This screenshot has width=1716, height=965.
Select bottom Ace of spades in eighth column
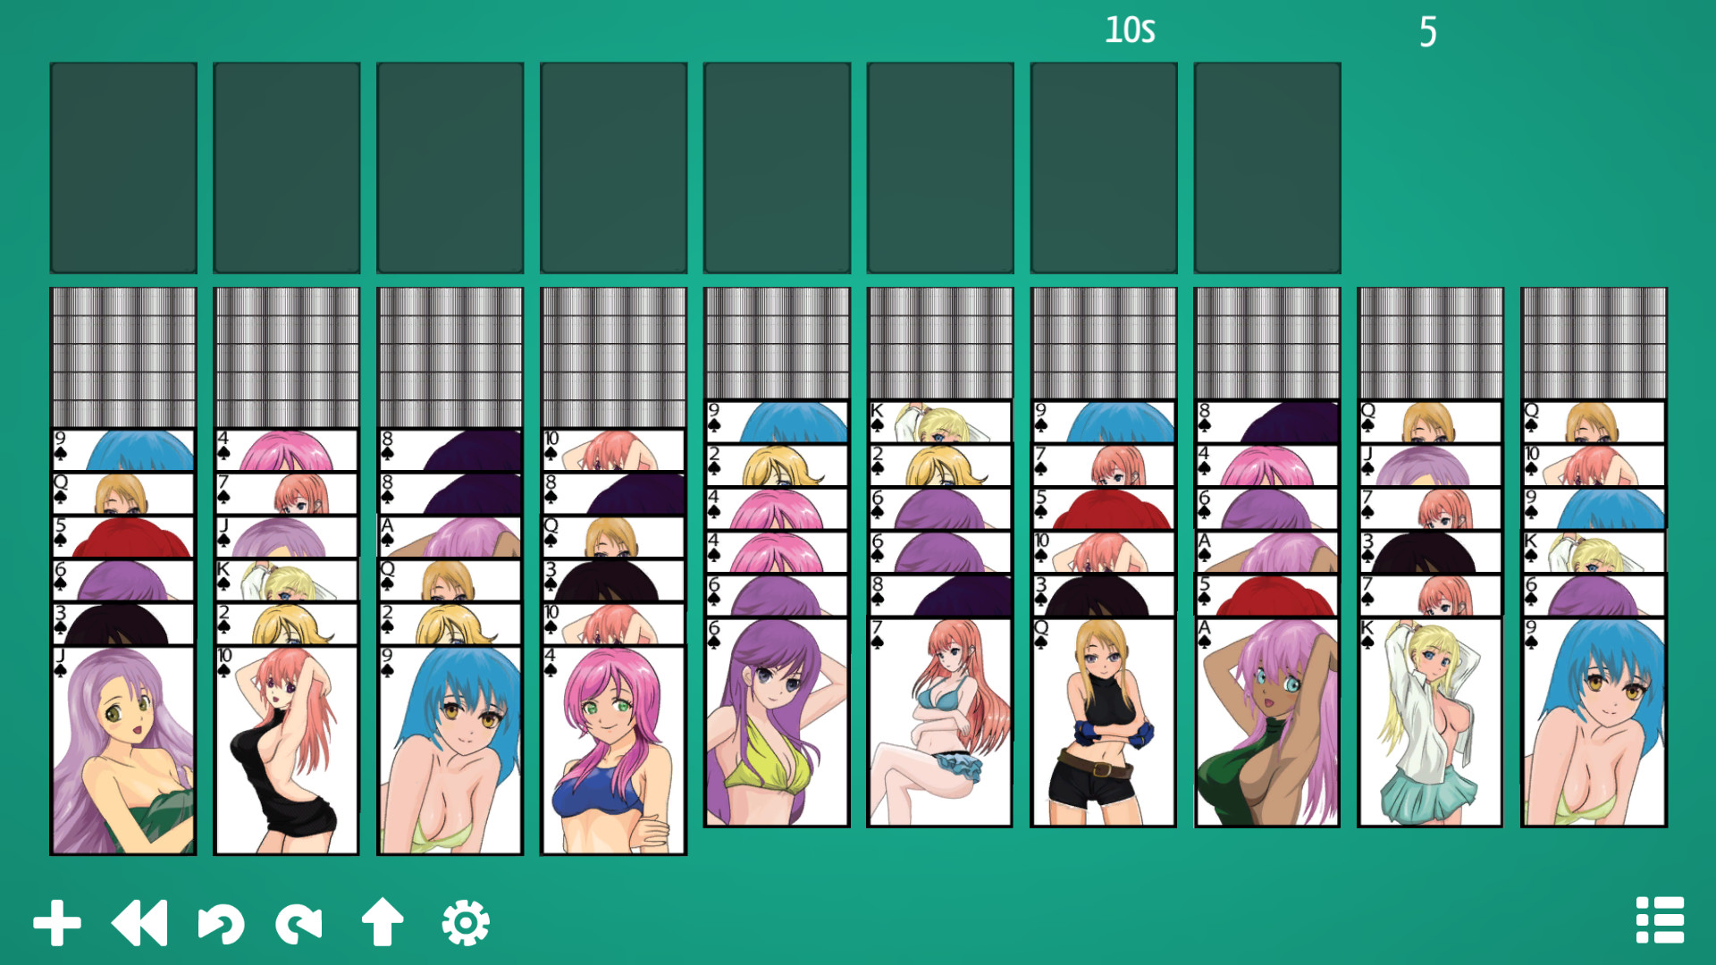1267,722
